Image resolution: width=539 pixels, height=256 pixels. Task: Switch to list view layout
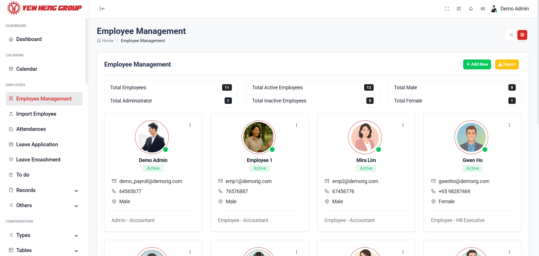click(511, 35)
